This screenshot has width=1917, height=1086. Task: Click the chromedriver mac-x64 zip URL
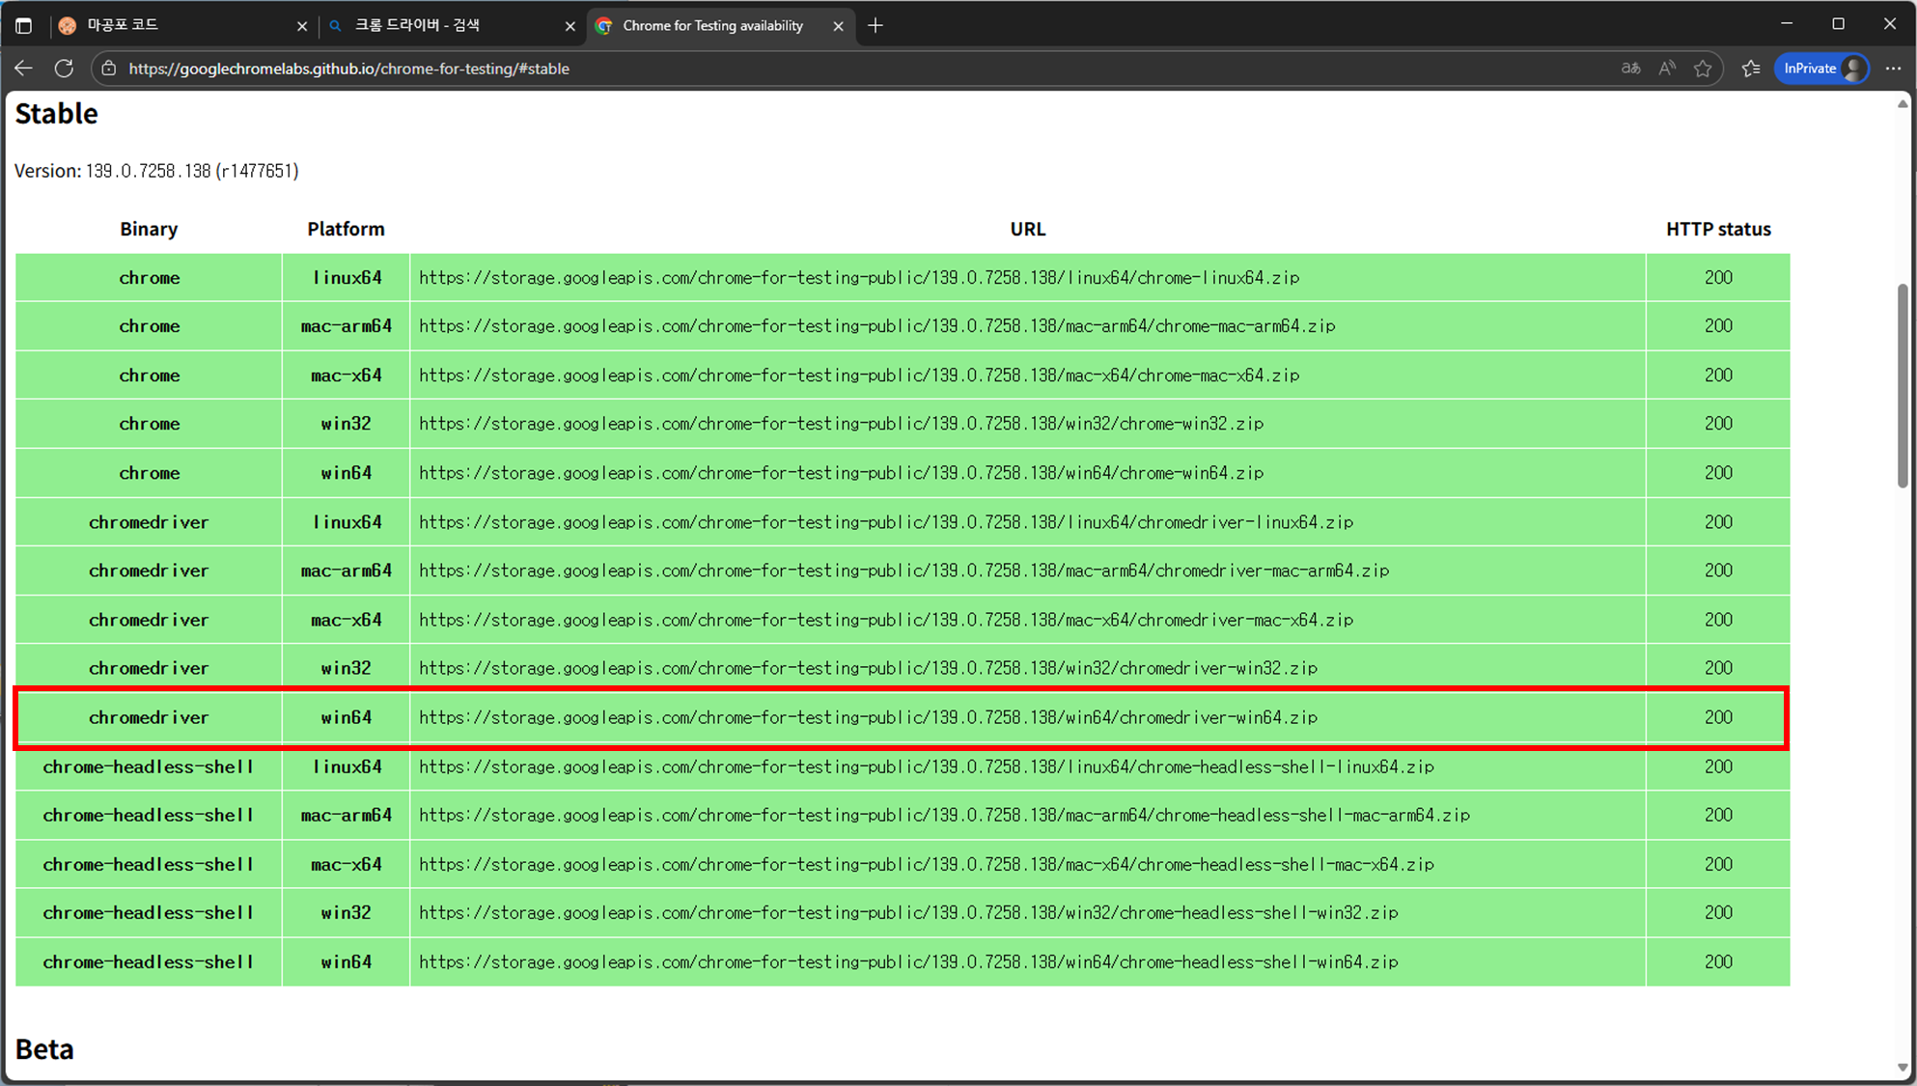tap(886, 620)
